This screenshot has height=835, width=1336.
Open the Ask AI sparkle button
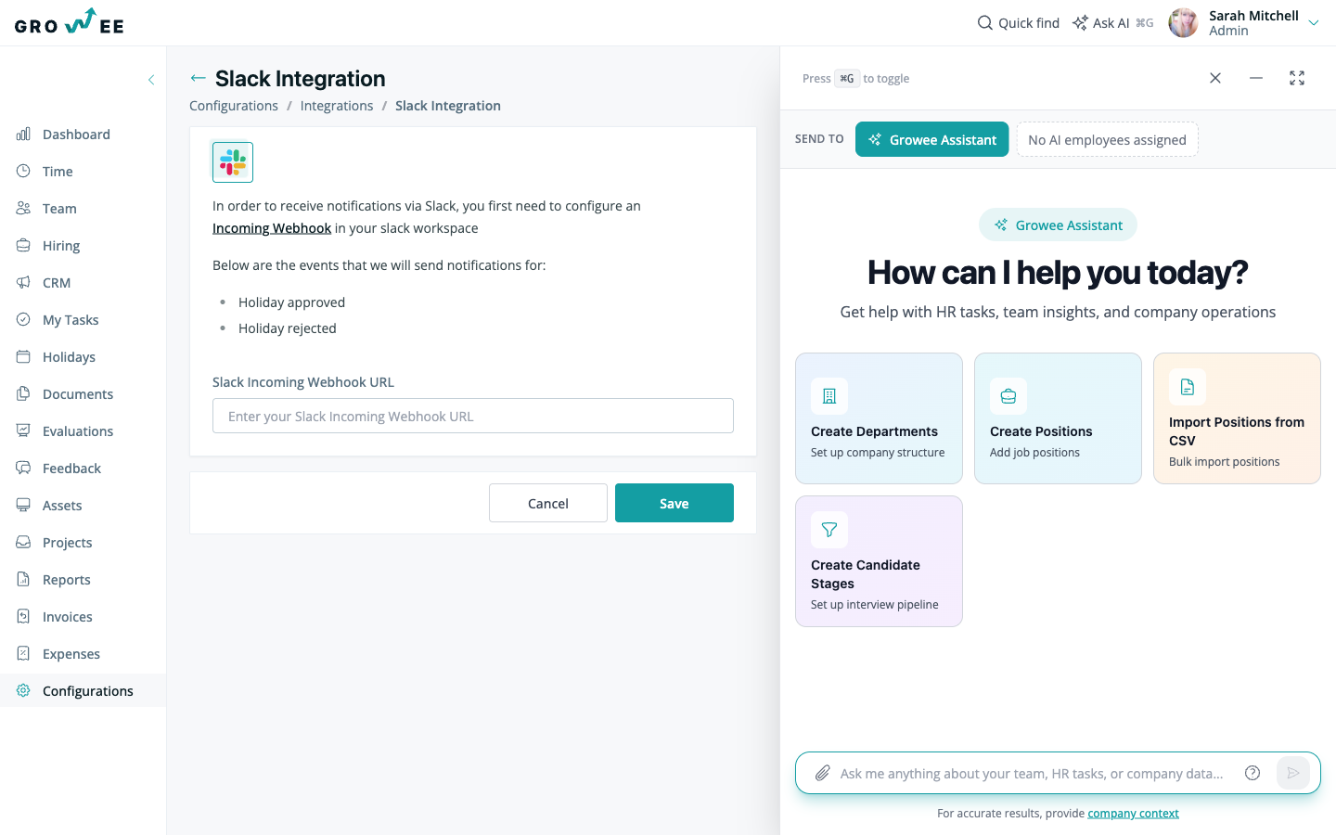coord(1112,23)
